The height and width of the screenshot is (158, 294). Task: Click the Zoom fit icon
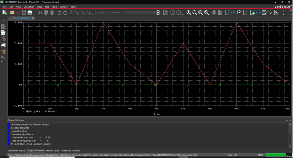pyautogui.click(x=207, y=13)
